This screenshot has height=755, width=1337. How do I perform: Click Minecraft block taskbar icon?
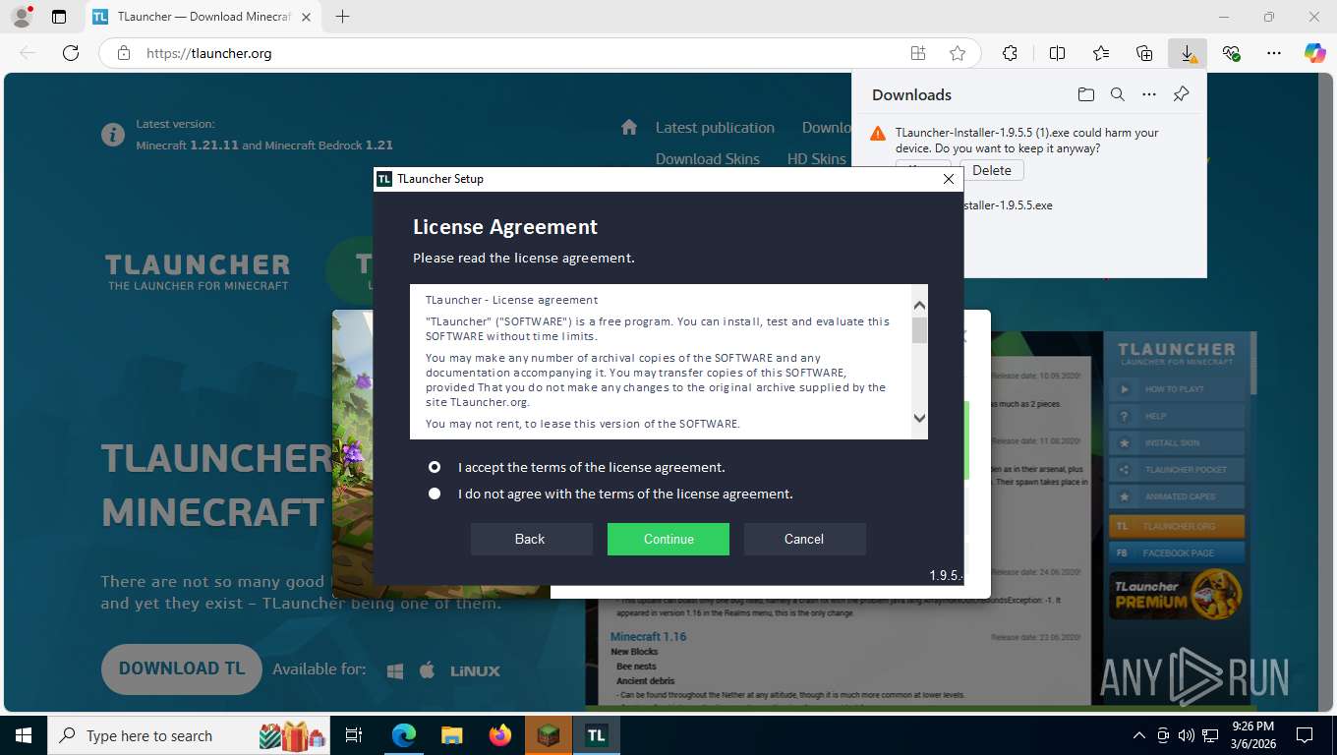pyautogui.click(x=548, y=735)
